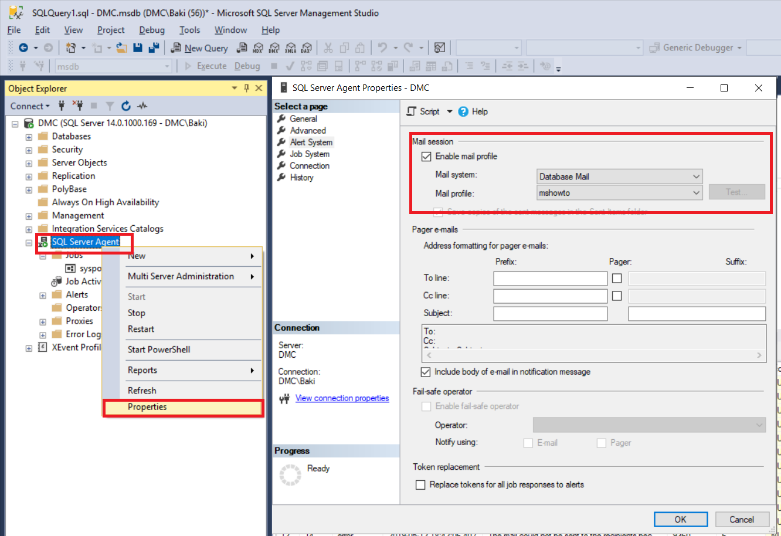Image resolution: width=781 pixels, height=536 pixels.
Task: Click the Refresh icon in Object Explorer
Action: (125, 106)
